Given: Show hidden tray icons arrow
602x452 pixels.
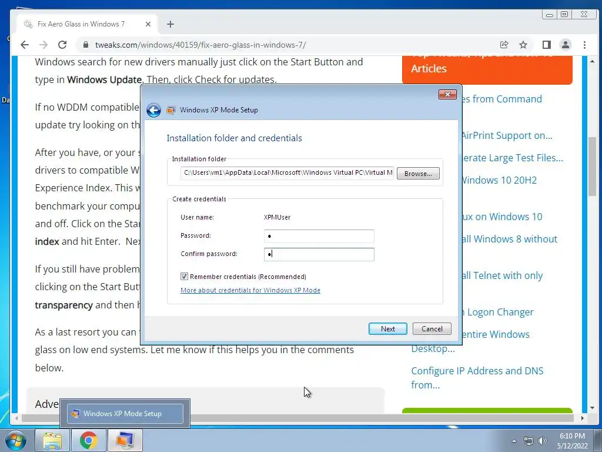Looking at the screenshot, I should pyautogui.click(x=514, y=441).
